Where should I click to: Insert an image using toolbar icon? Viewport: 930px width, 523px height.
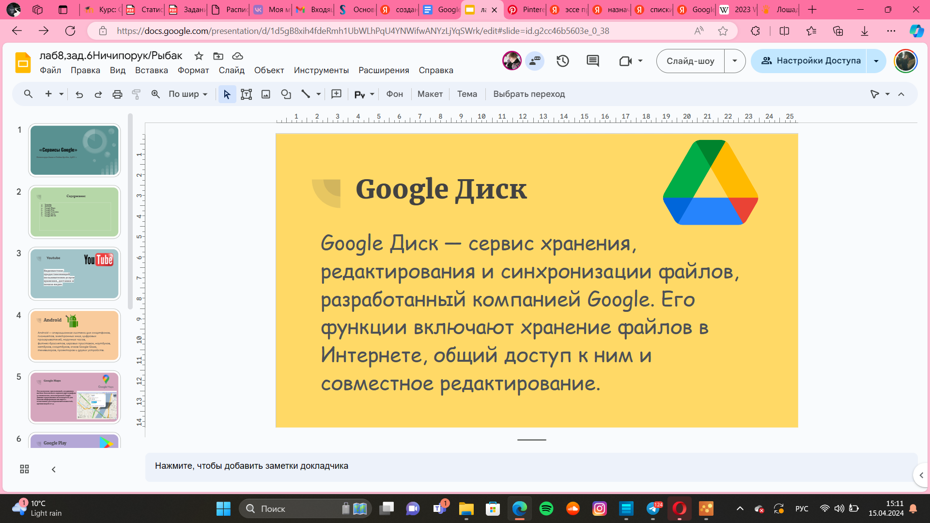click(265, 94)
